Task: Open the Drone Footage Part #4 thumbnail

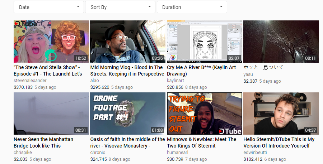Action: pos(128,114)
